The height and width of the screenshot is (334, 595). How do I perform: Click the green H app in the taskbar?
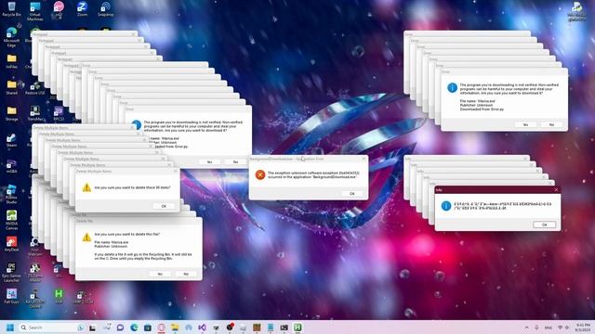coord(297,328)
